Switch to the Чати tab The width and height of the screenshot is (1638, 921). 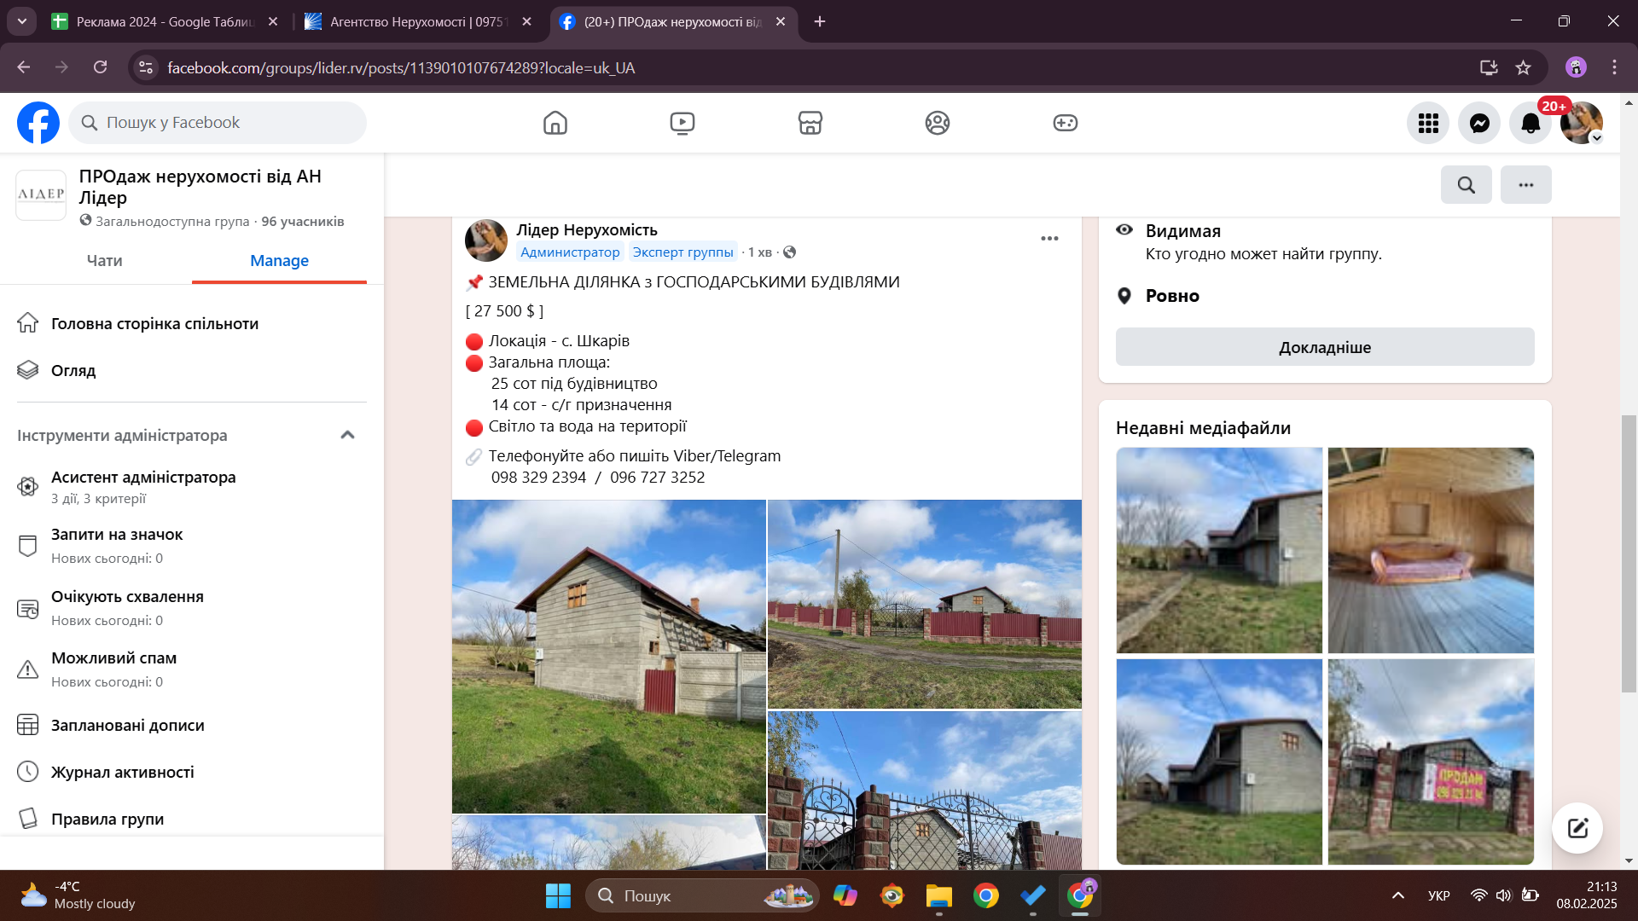click(104, 261)
